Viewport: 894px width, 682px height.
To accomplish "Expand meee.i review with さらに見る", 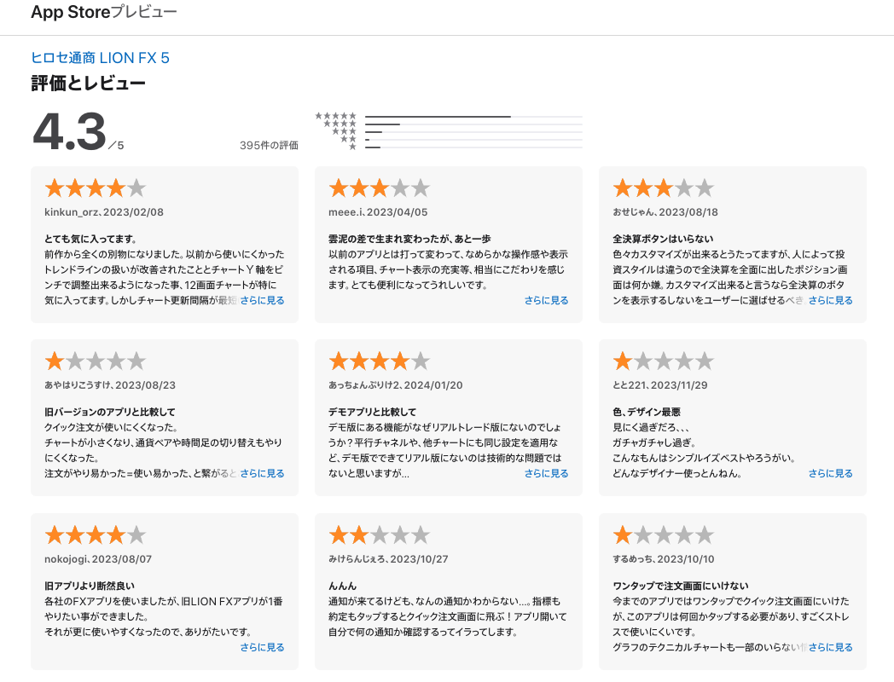I will click(x=546, y=300).
